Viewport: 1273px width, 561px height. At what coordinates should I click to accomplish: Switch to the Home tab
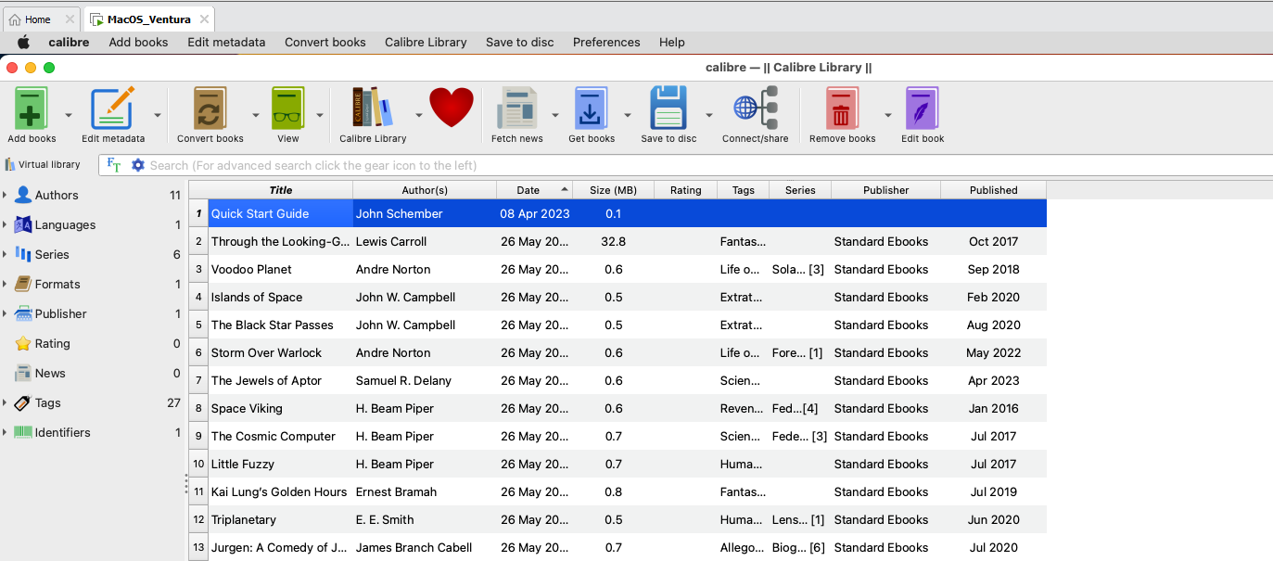pyautogui.click(x=37, y=19)
